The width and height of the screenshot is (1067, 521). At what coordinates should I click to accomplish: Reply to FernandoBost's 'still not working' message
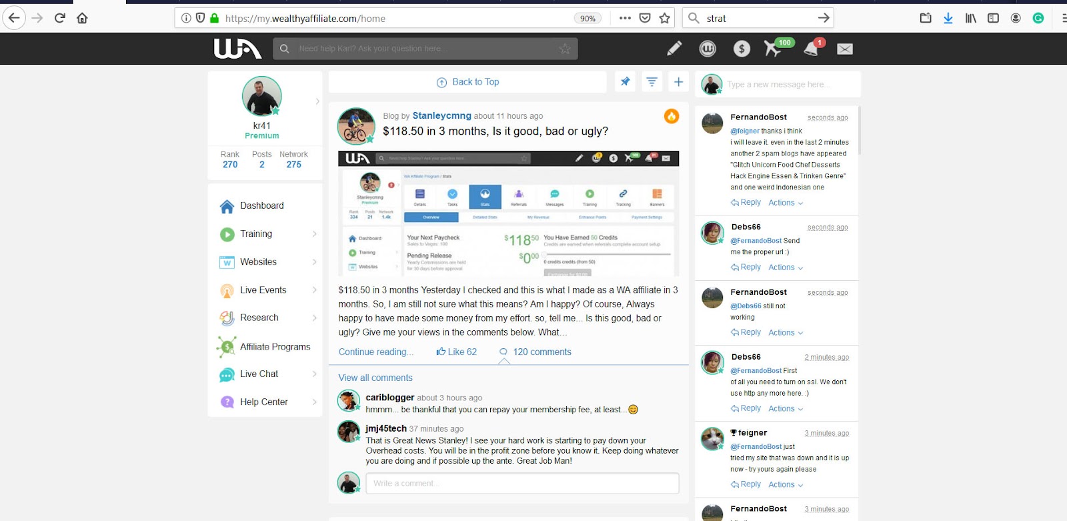pyautogui.click(x=746, y=332)
